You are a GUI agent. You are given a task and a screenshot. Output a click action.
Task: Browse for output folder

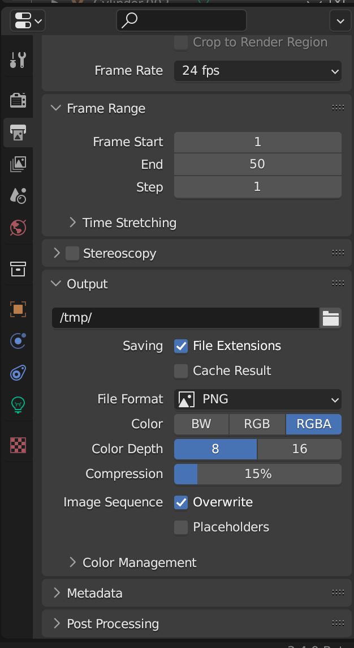(330, 318)
